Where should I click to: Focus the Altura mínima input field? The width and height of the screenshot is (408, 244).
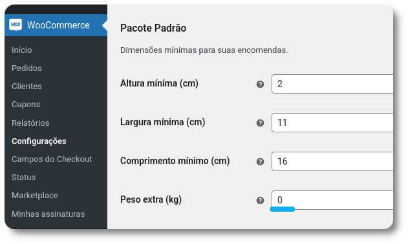coord(332,84)
